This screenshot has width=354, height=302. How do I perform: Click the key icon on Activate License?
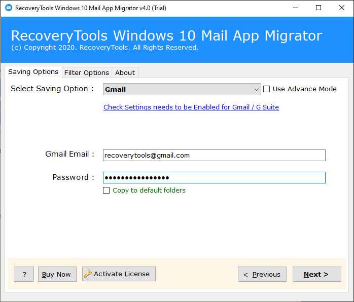[x=88, y=274]
